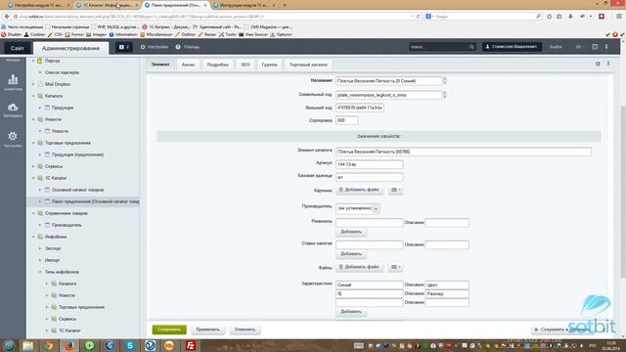
Task: Click the header search field
Action: click(x=438, y=47)
